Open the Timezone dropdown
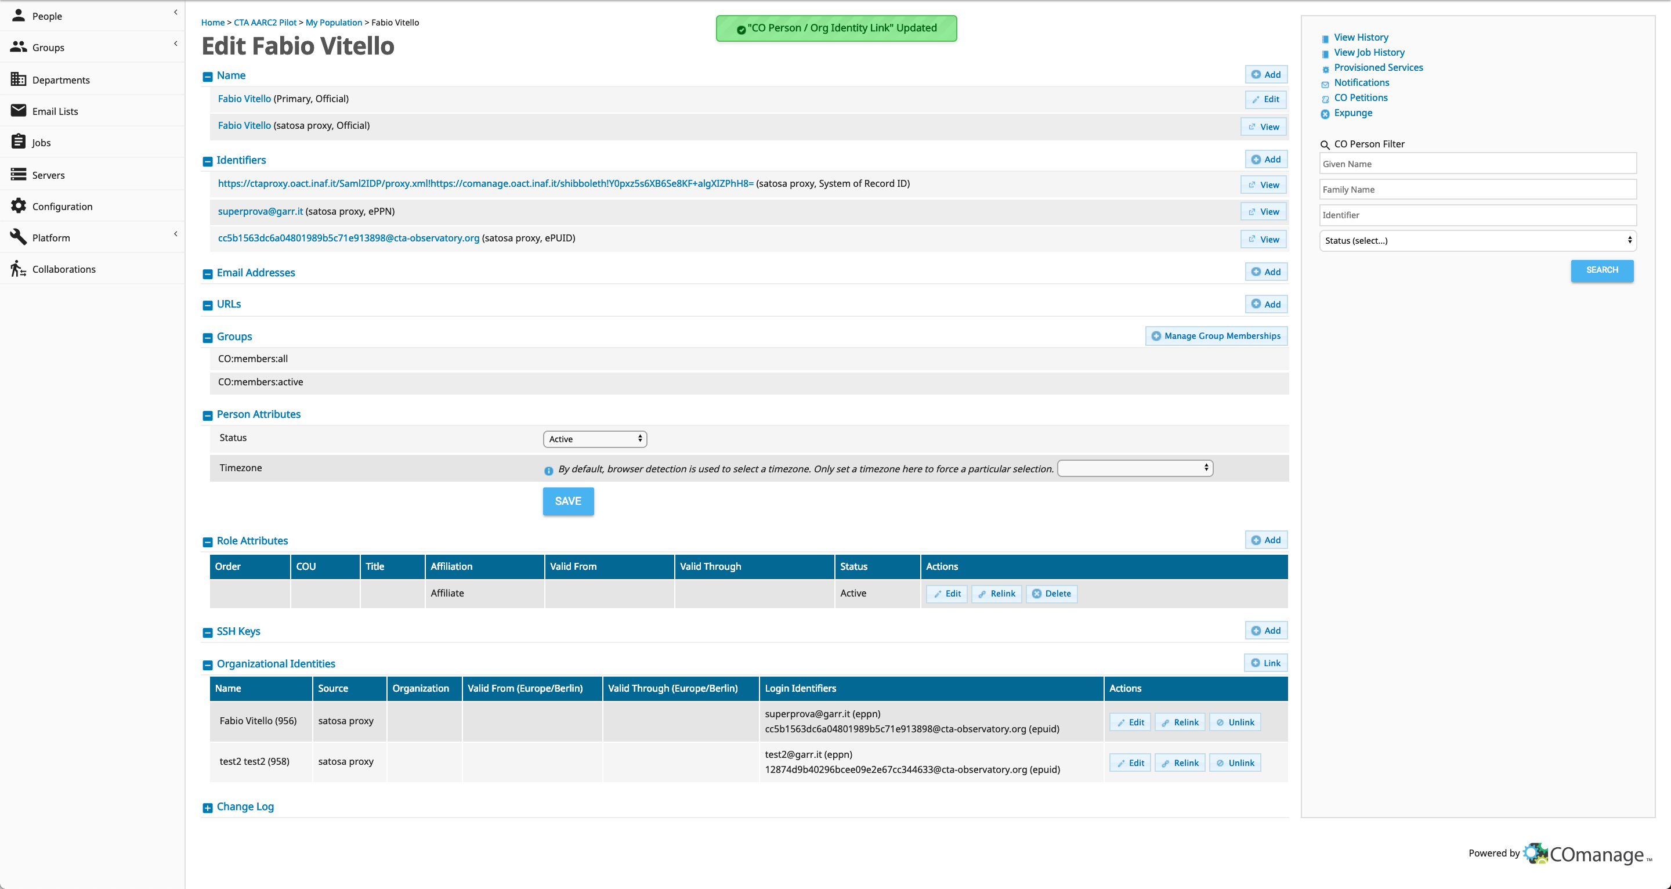Screen dimensions: 1671x889 click(x=1135, y=468)
